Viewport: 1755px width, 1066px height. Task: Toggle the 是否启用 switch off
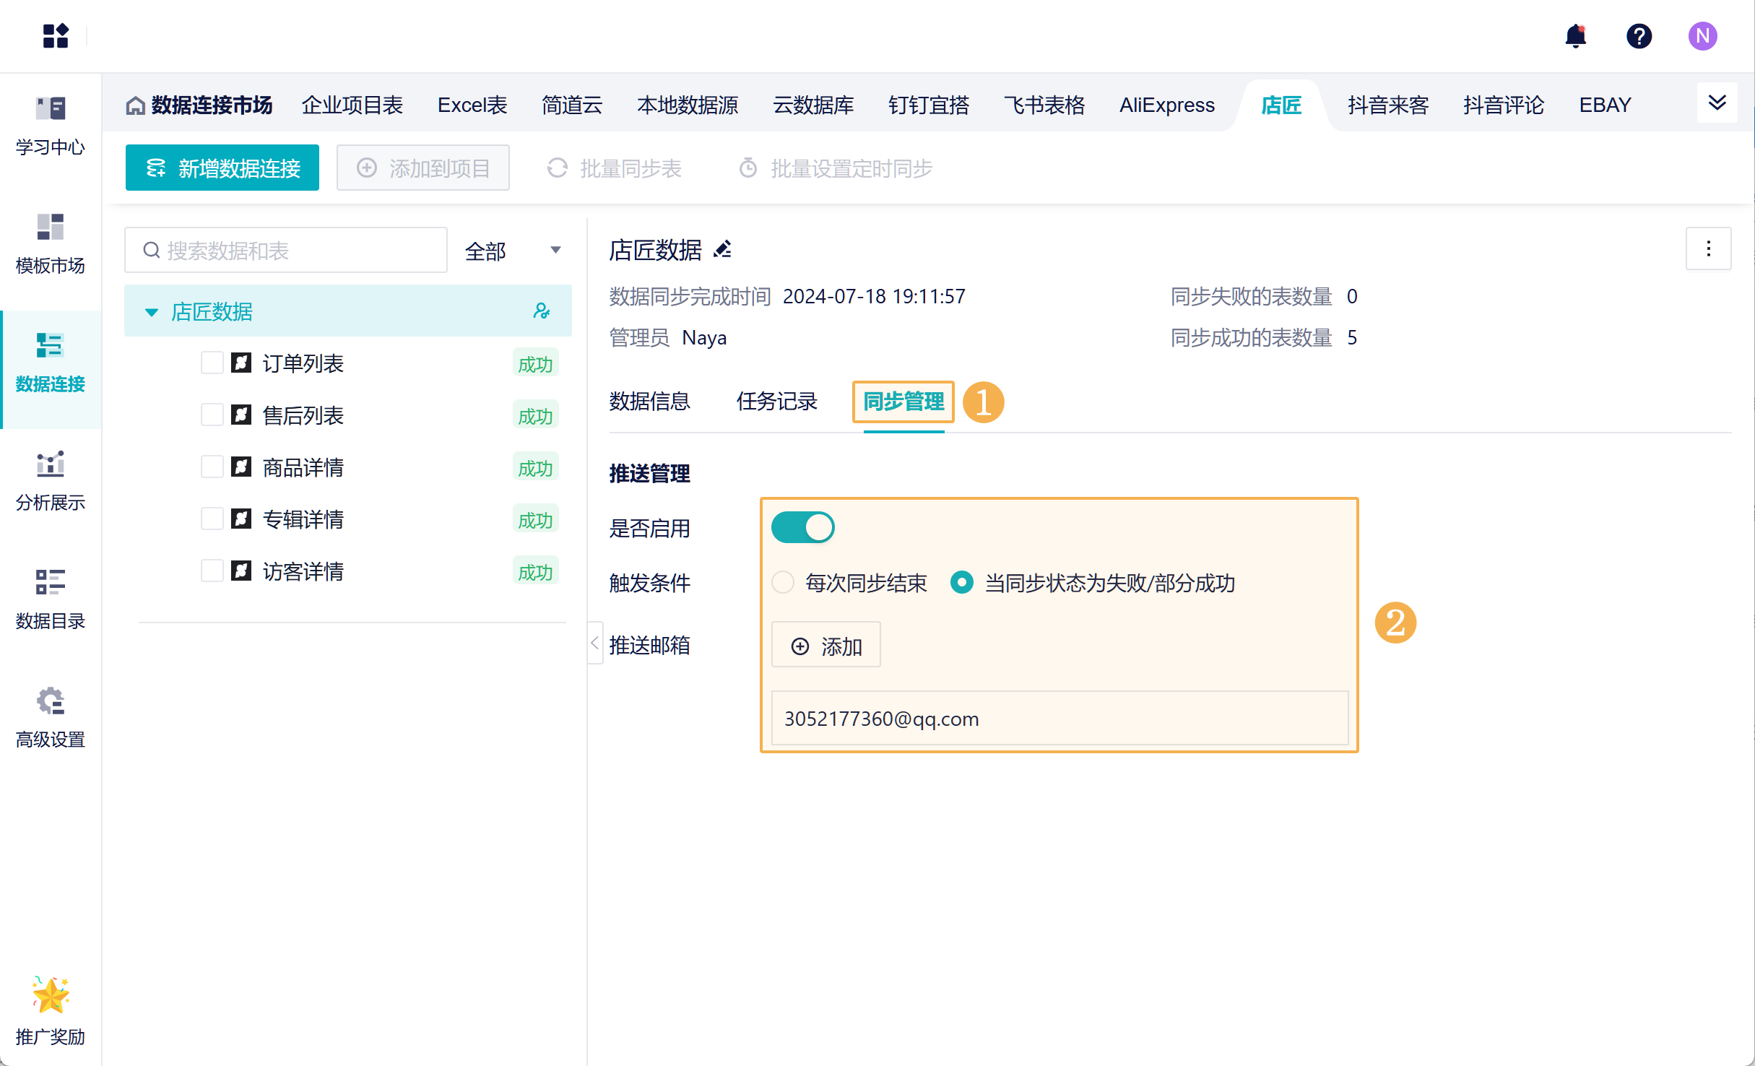coord(802,527)
